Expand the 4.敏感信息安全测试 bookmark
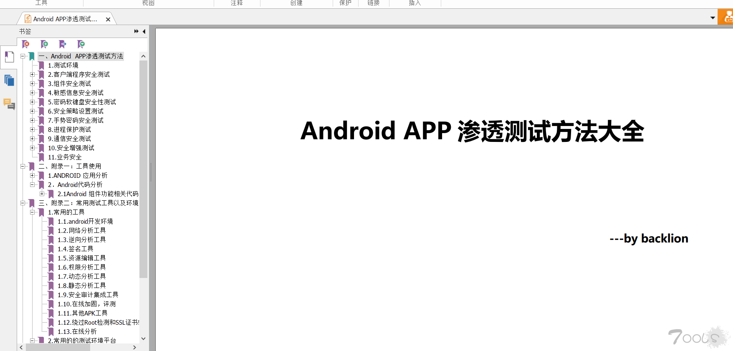The height and width of the screenshot is (351, 733). tap(32, 93)
